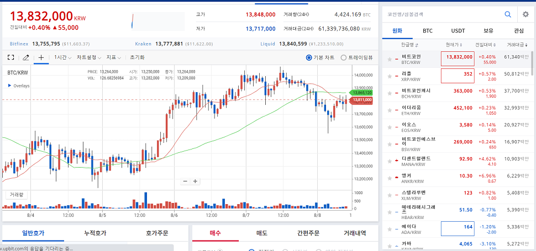
Task: Star the 비트코인 BTC/KRW row
Action: [389, 60]
